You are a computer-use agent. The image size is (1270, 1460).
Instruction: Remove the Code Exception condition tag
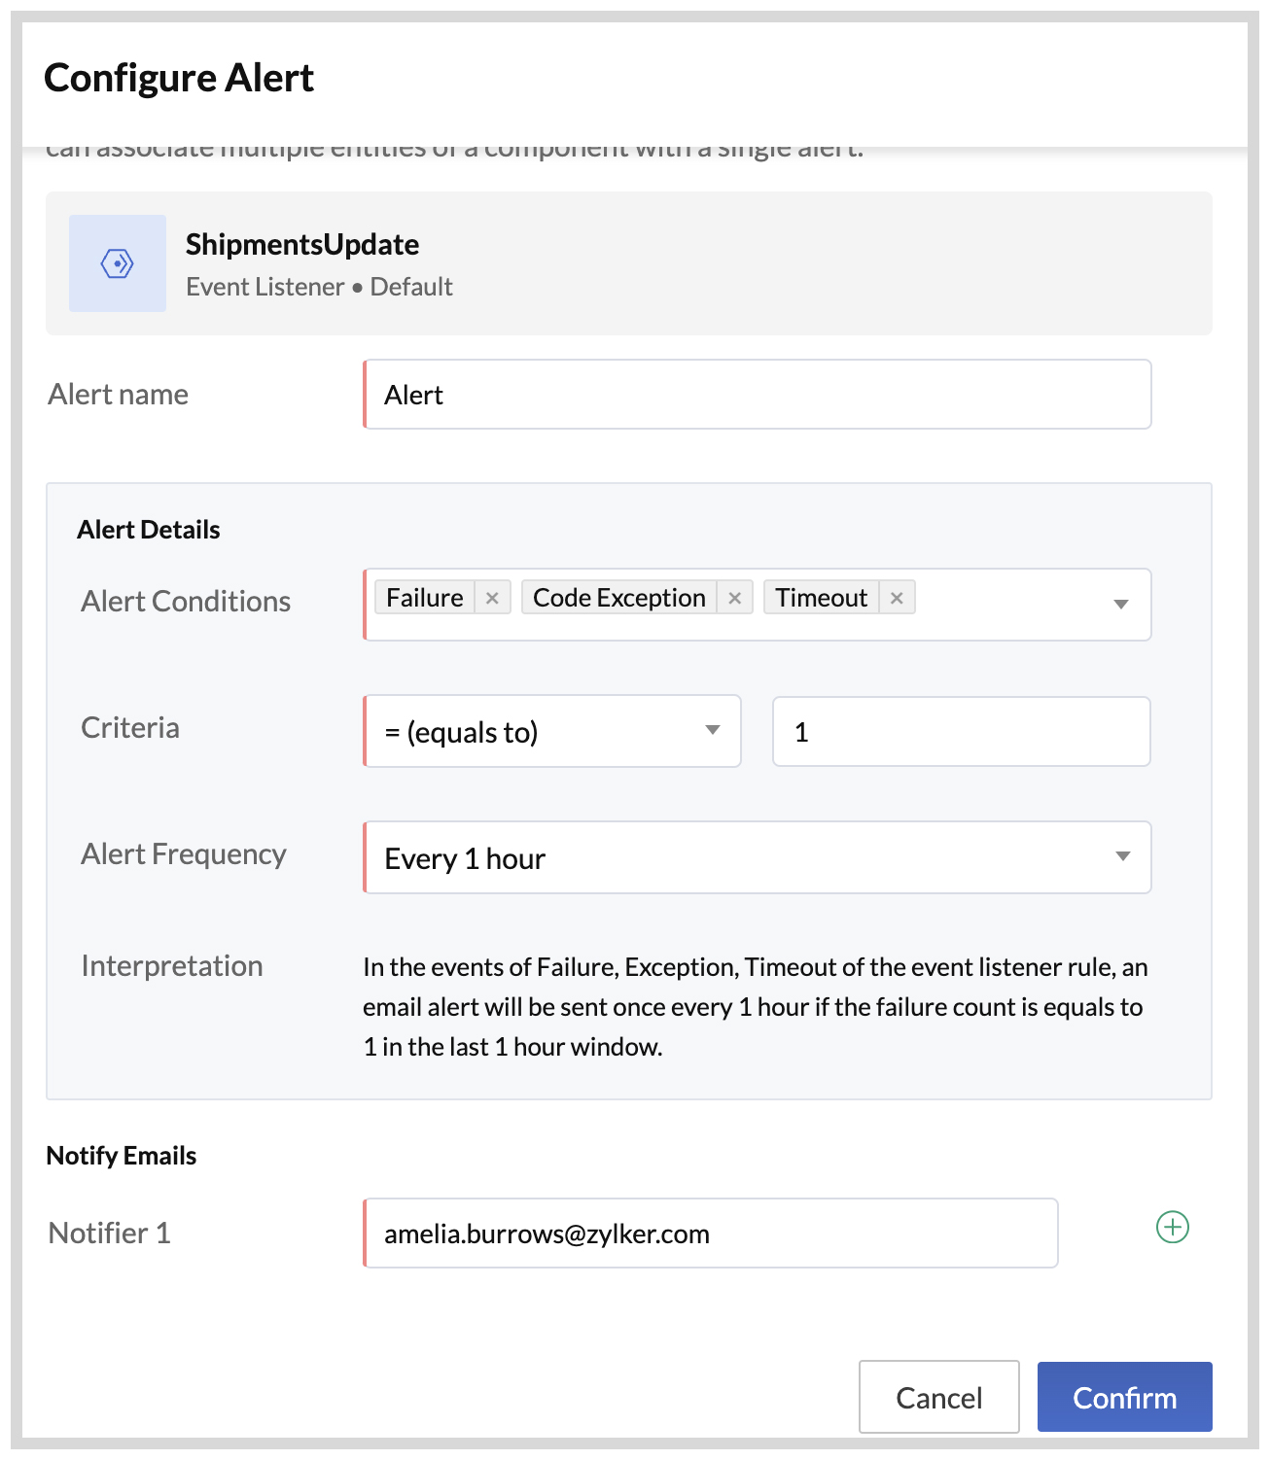point(735,596)
